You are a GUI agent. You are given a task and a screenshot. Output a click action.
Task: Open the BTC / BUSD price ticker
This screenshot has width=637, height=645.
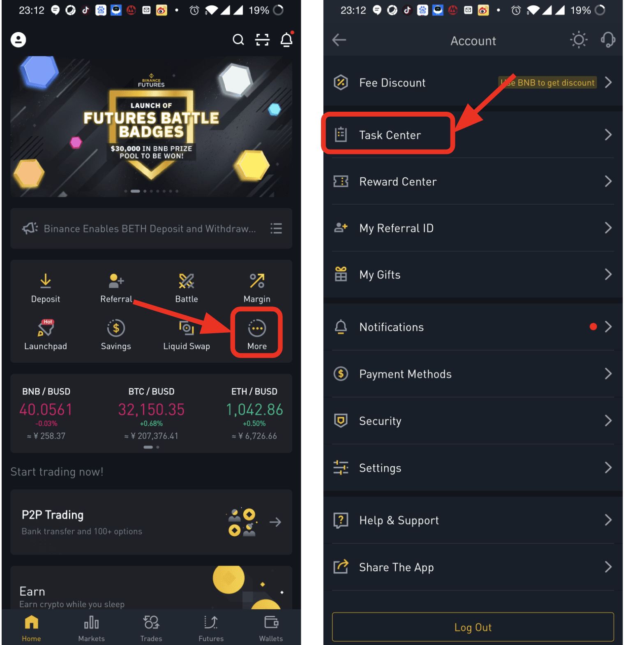pyautogui.click(x=151, y=413)
